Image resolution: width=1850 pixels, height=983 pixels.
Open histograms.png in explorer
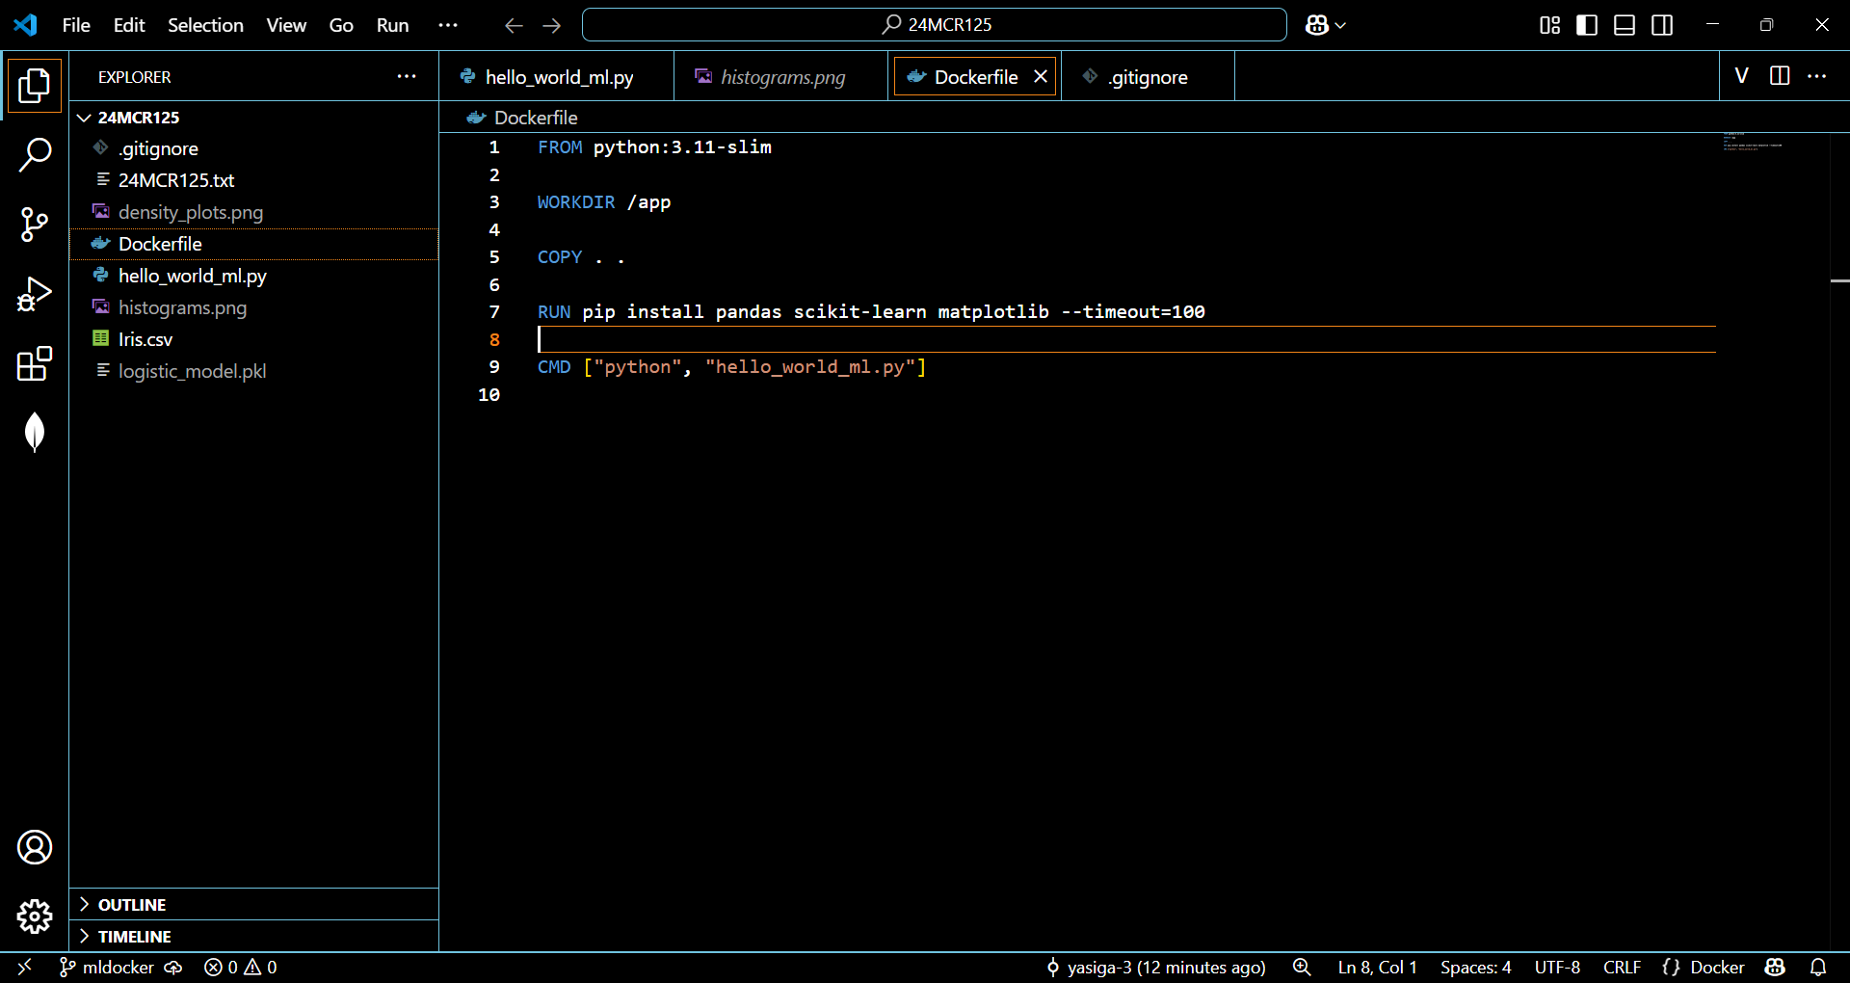point(254,307)
